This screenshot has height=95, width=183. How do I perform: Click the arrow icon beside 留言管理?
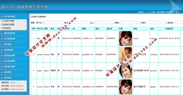2,44
